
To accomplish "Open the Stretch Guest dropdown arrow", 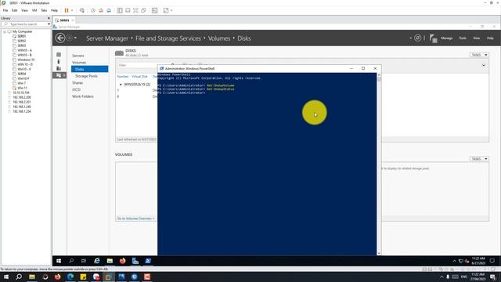I will 171,10.
